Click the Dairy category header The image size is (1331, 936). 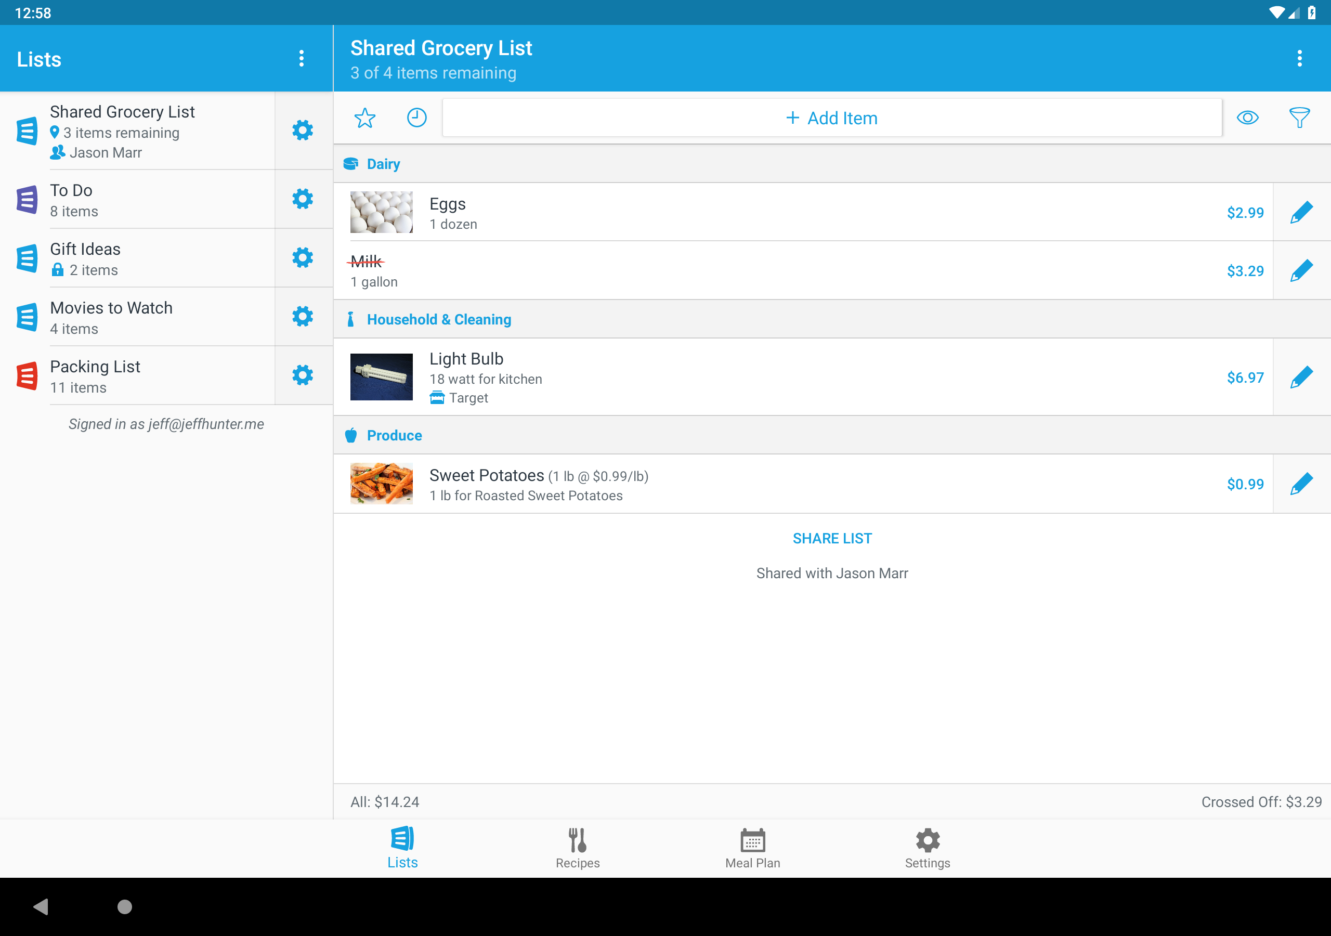point(832,164)
